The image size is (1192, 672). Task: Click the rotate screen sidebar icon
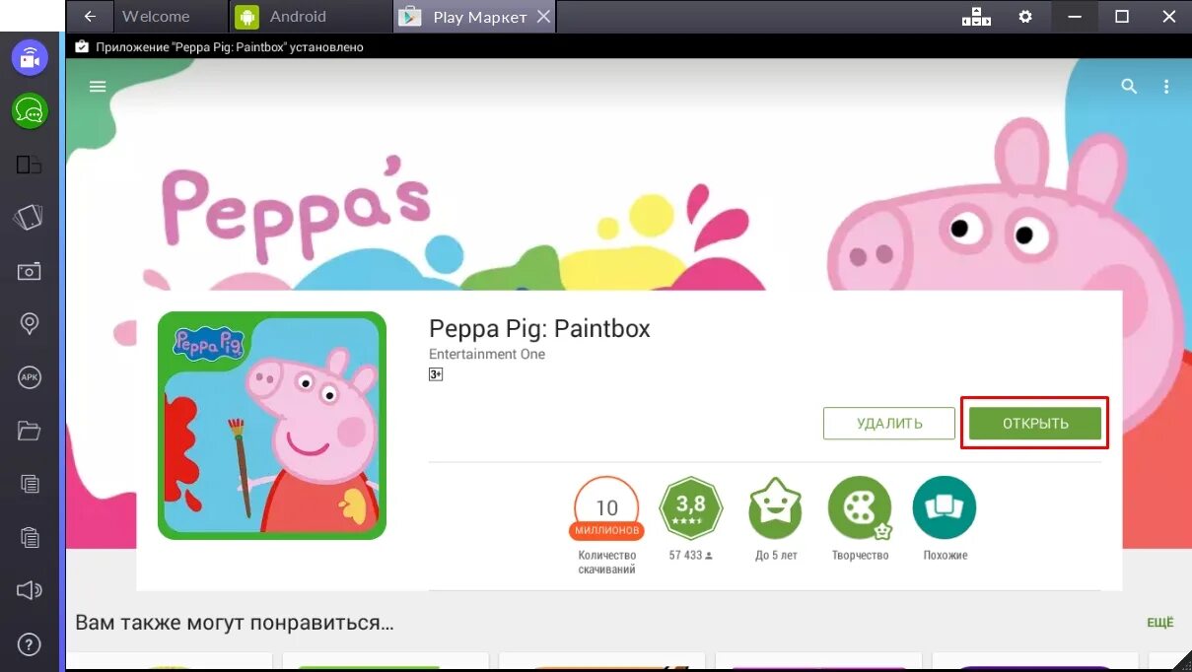point(30,218)
